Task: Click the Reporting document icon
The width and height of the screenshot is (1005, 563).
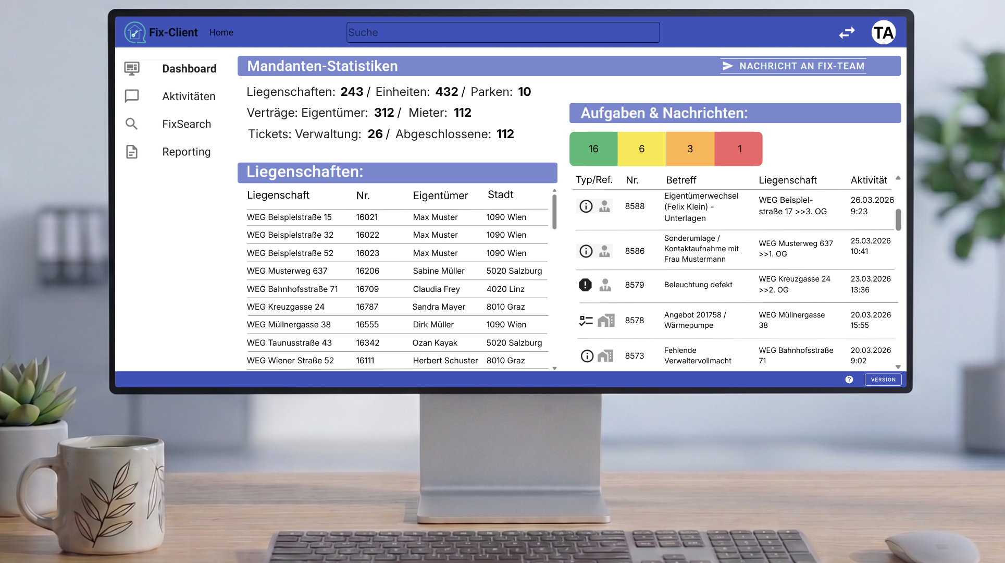Action: [132, 152]
